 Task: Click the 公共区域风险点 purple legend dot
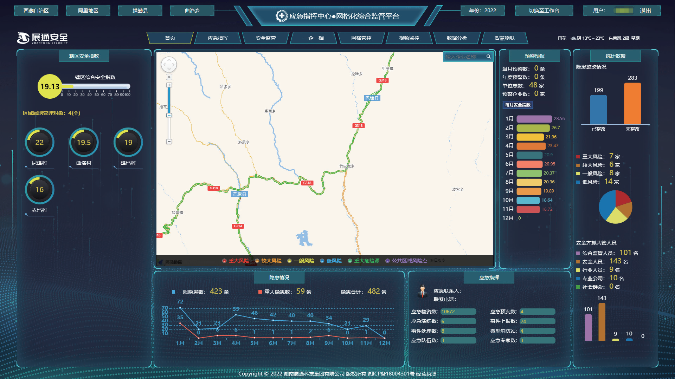click(387, 261)
